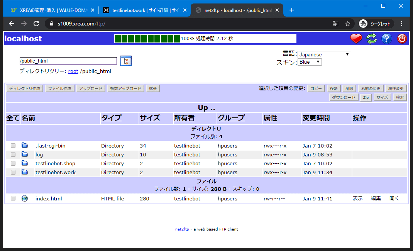The width and height of the screenshot is (413, 251).
Task: Click the red heart donate icon
Action: [356, 39]
